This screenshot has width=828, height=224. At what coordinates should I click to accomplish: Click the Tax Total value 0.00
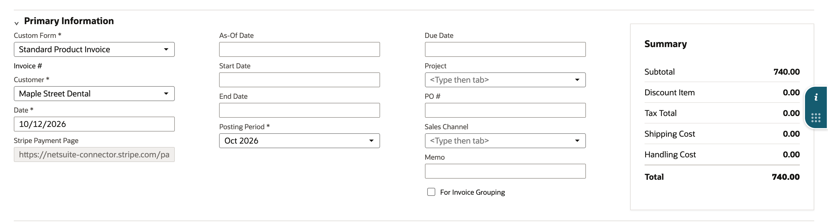(791, 113)
